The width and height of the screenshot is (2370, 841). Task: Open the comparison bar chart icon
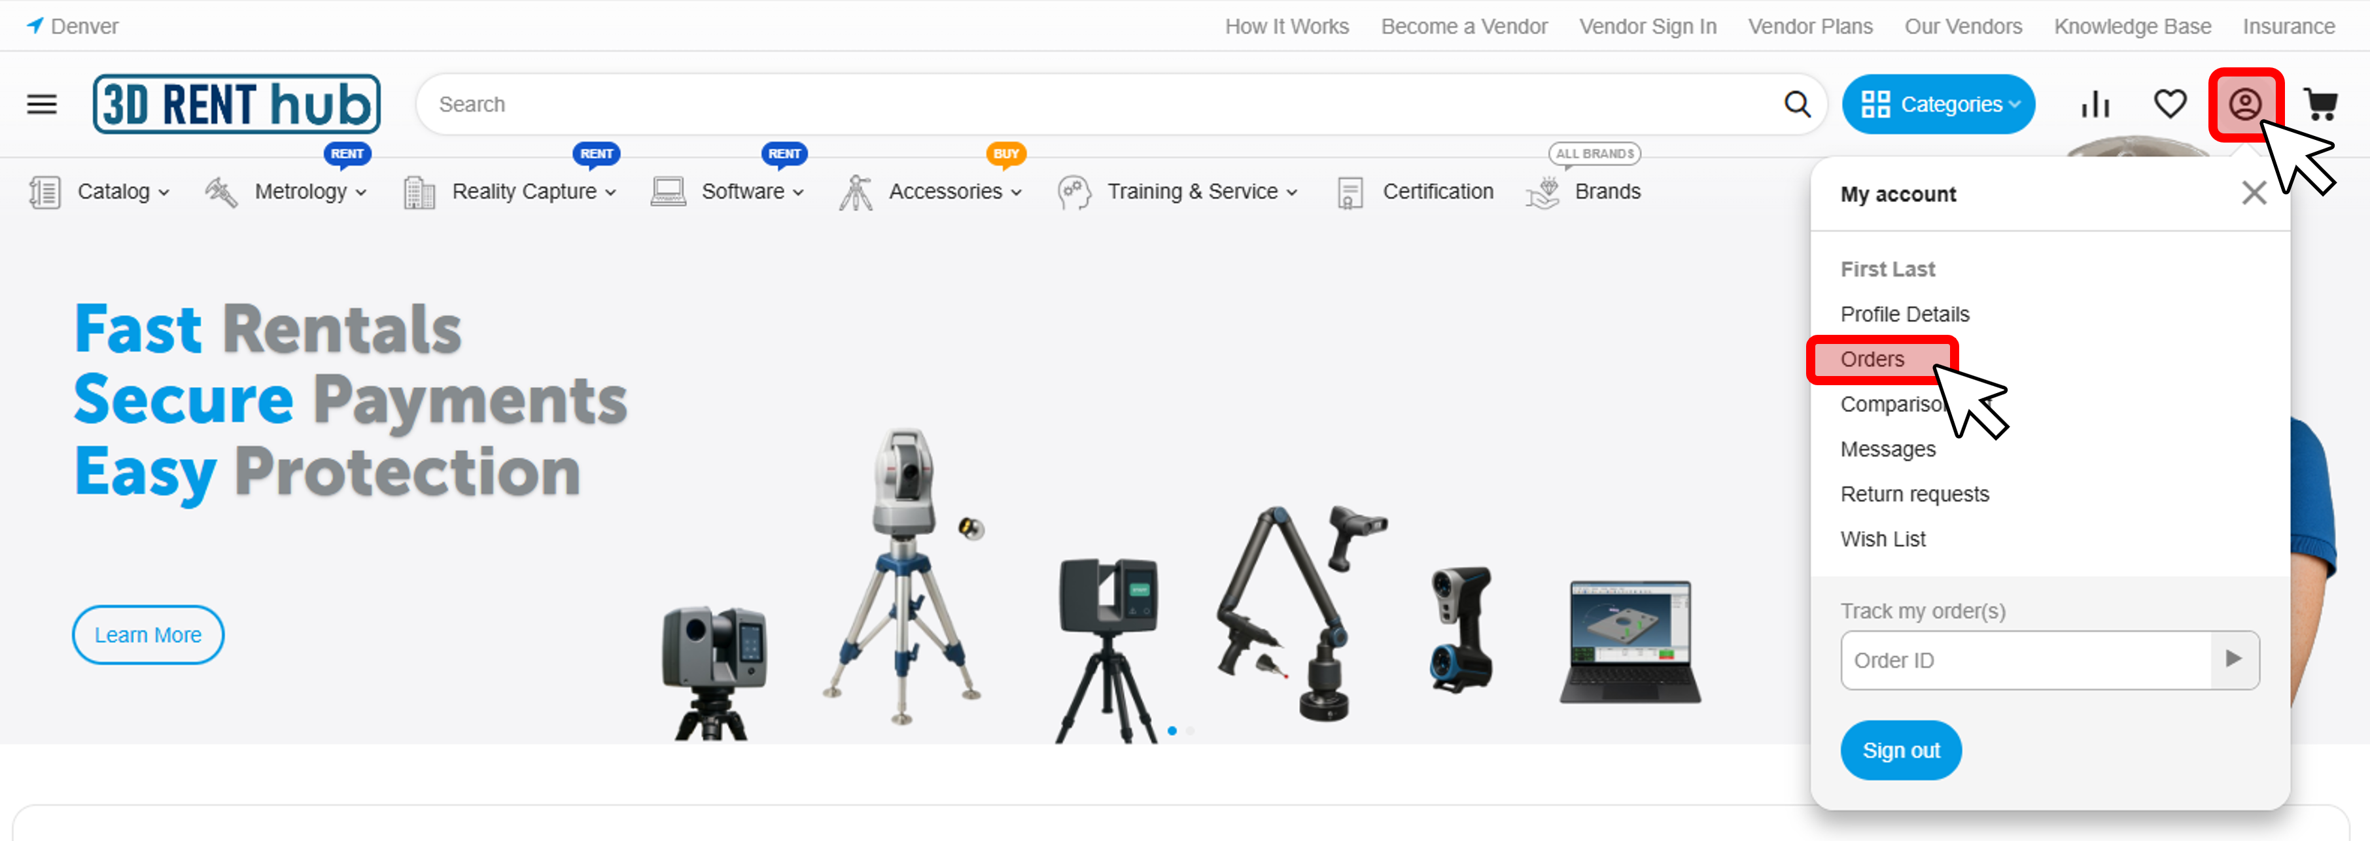tap(2095, 104)
